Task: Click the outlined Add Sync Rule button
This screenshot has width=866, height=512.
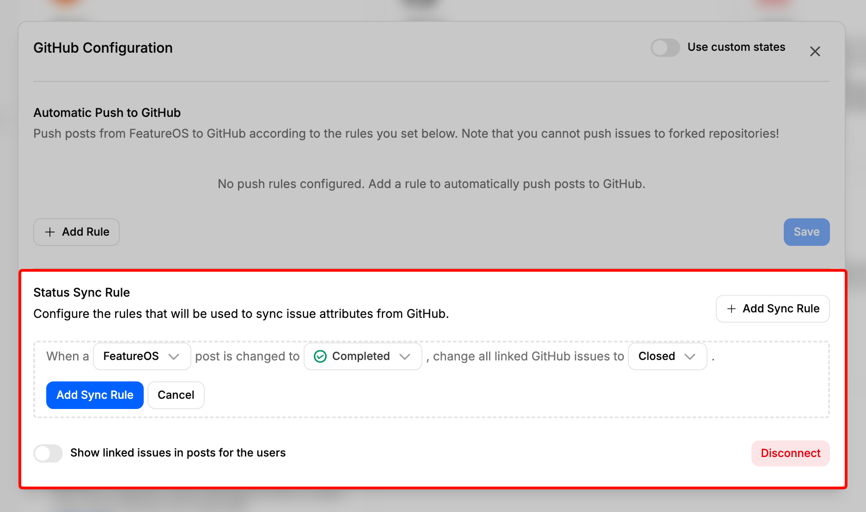Action: [x=773, y=309]
